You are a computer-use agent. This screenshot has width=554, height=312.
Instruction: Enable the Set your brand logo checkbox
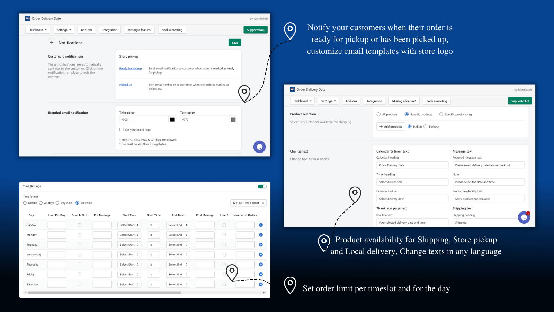tap(122, 130)
